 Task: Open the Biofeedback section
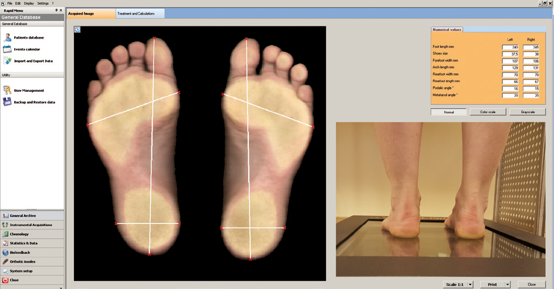(20, 252)
